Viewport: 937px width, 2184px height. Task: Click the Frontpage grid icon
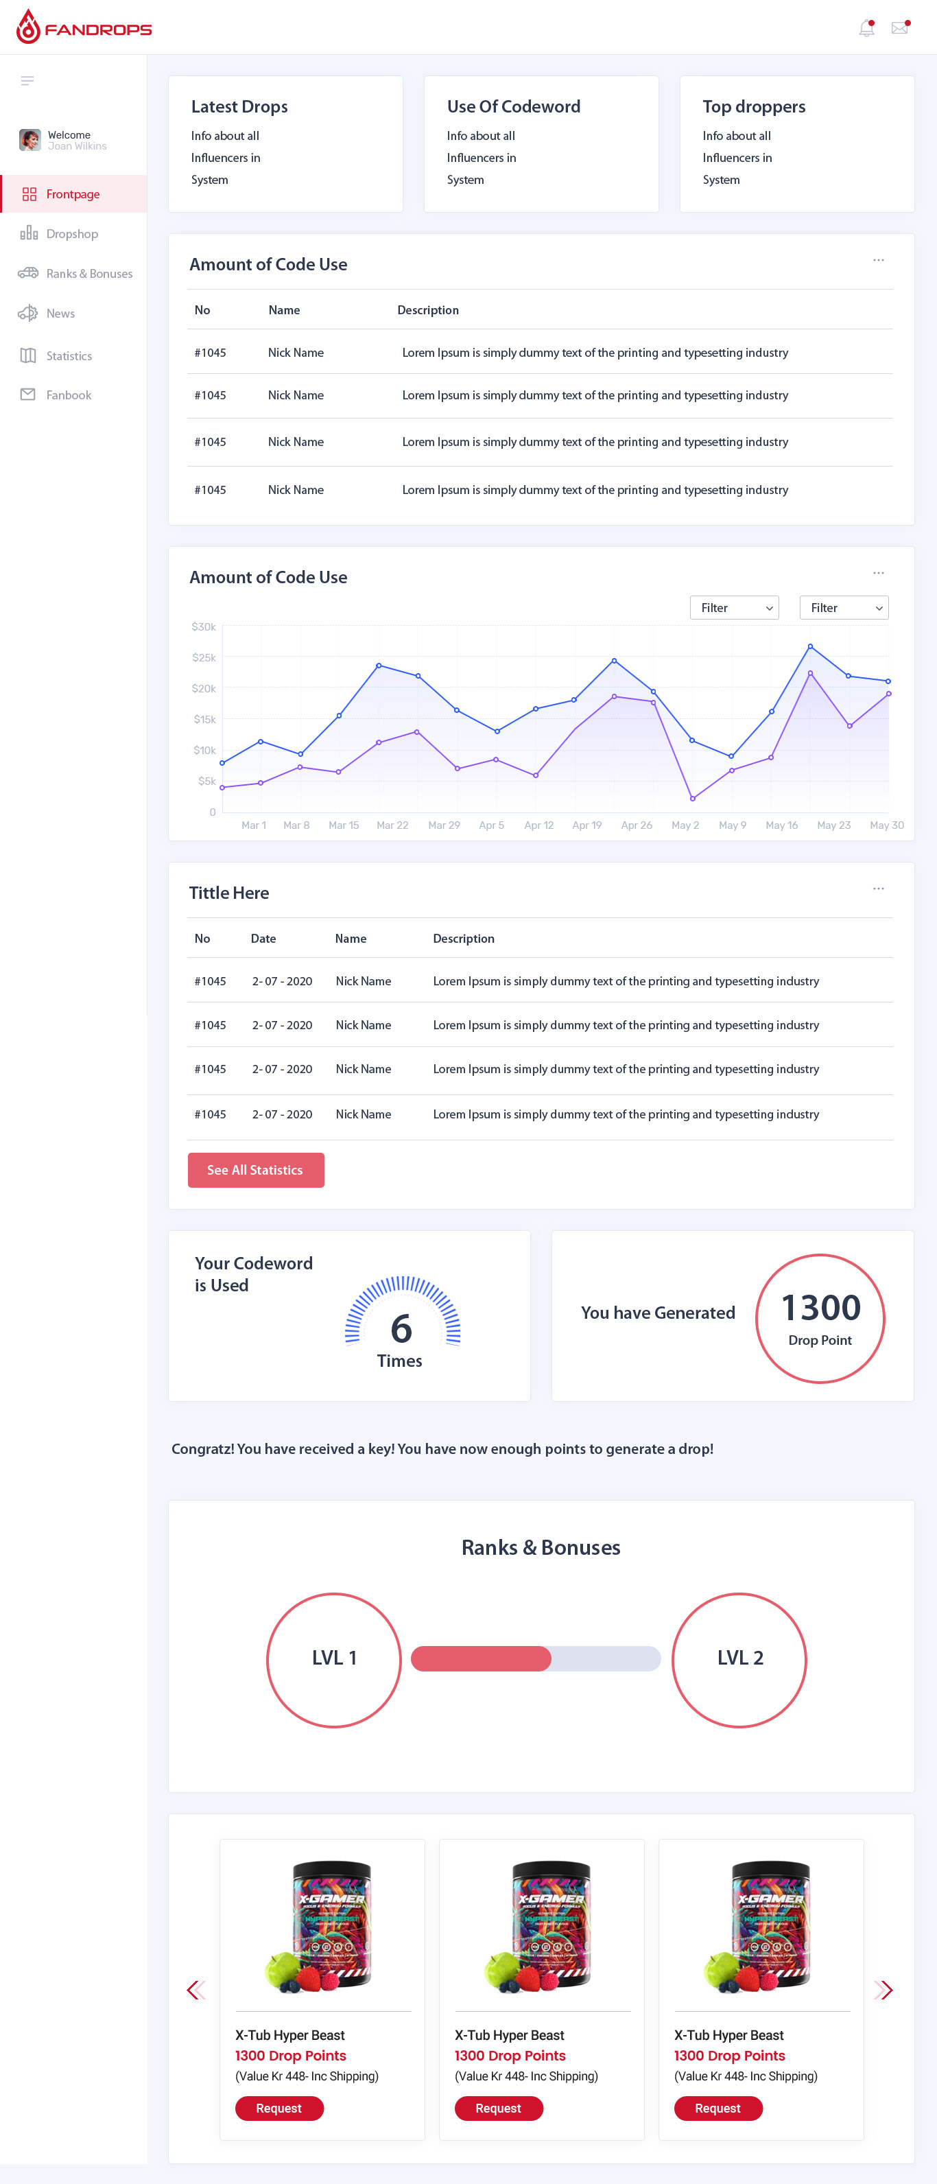pos(29,194)
